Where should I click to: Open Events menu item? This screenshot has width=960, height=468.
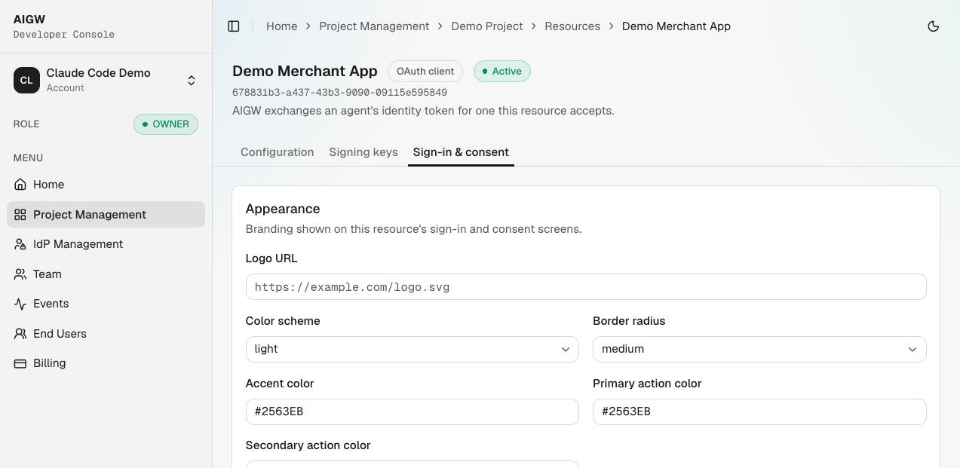tap(106, 304)
